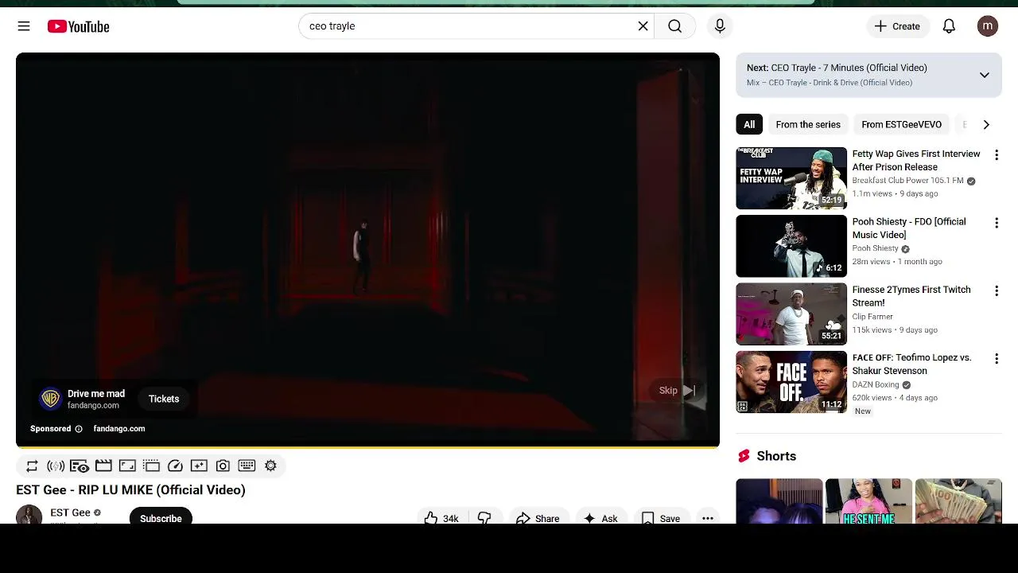Viewport: 1018px width, 573px height.
Task: Click the Tickets ad button
Action: [x=164, y=399]
